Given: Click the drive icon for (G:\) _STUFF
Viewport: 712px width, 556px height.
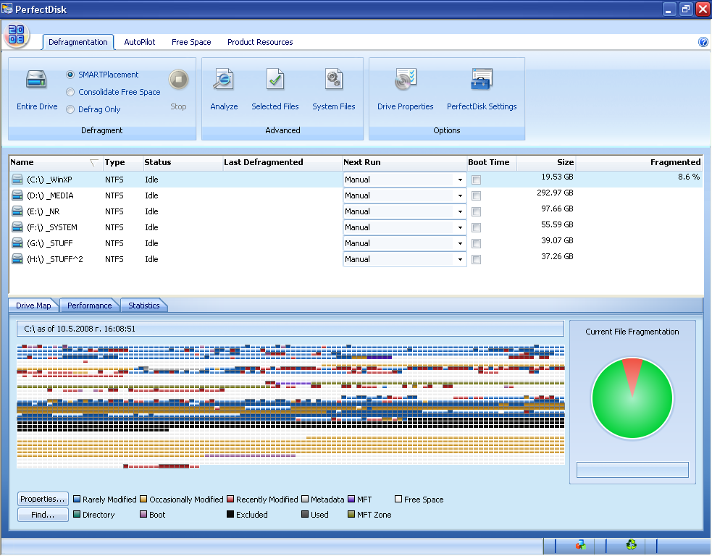Looking at the screenshot, I should (17, 243).
